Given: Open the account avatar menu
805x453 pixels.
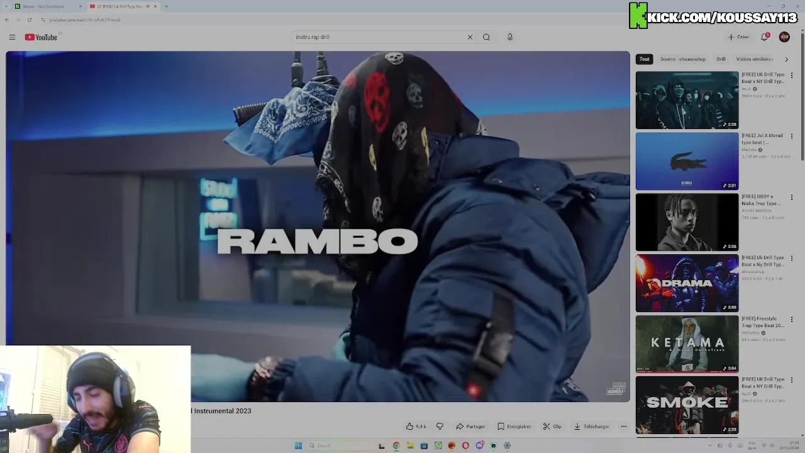Looking at the screenshot, I should (x=784, y=37).
